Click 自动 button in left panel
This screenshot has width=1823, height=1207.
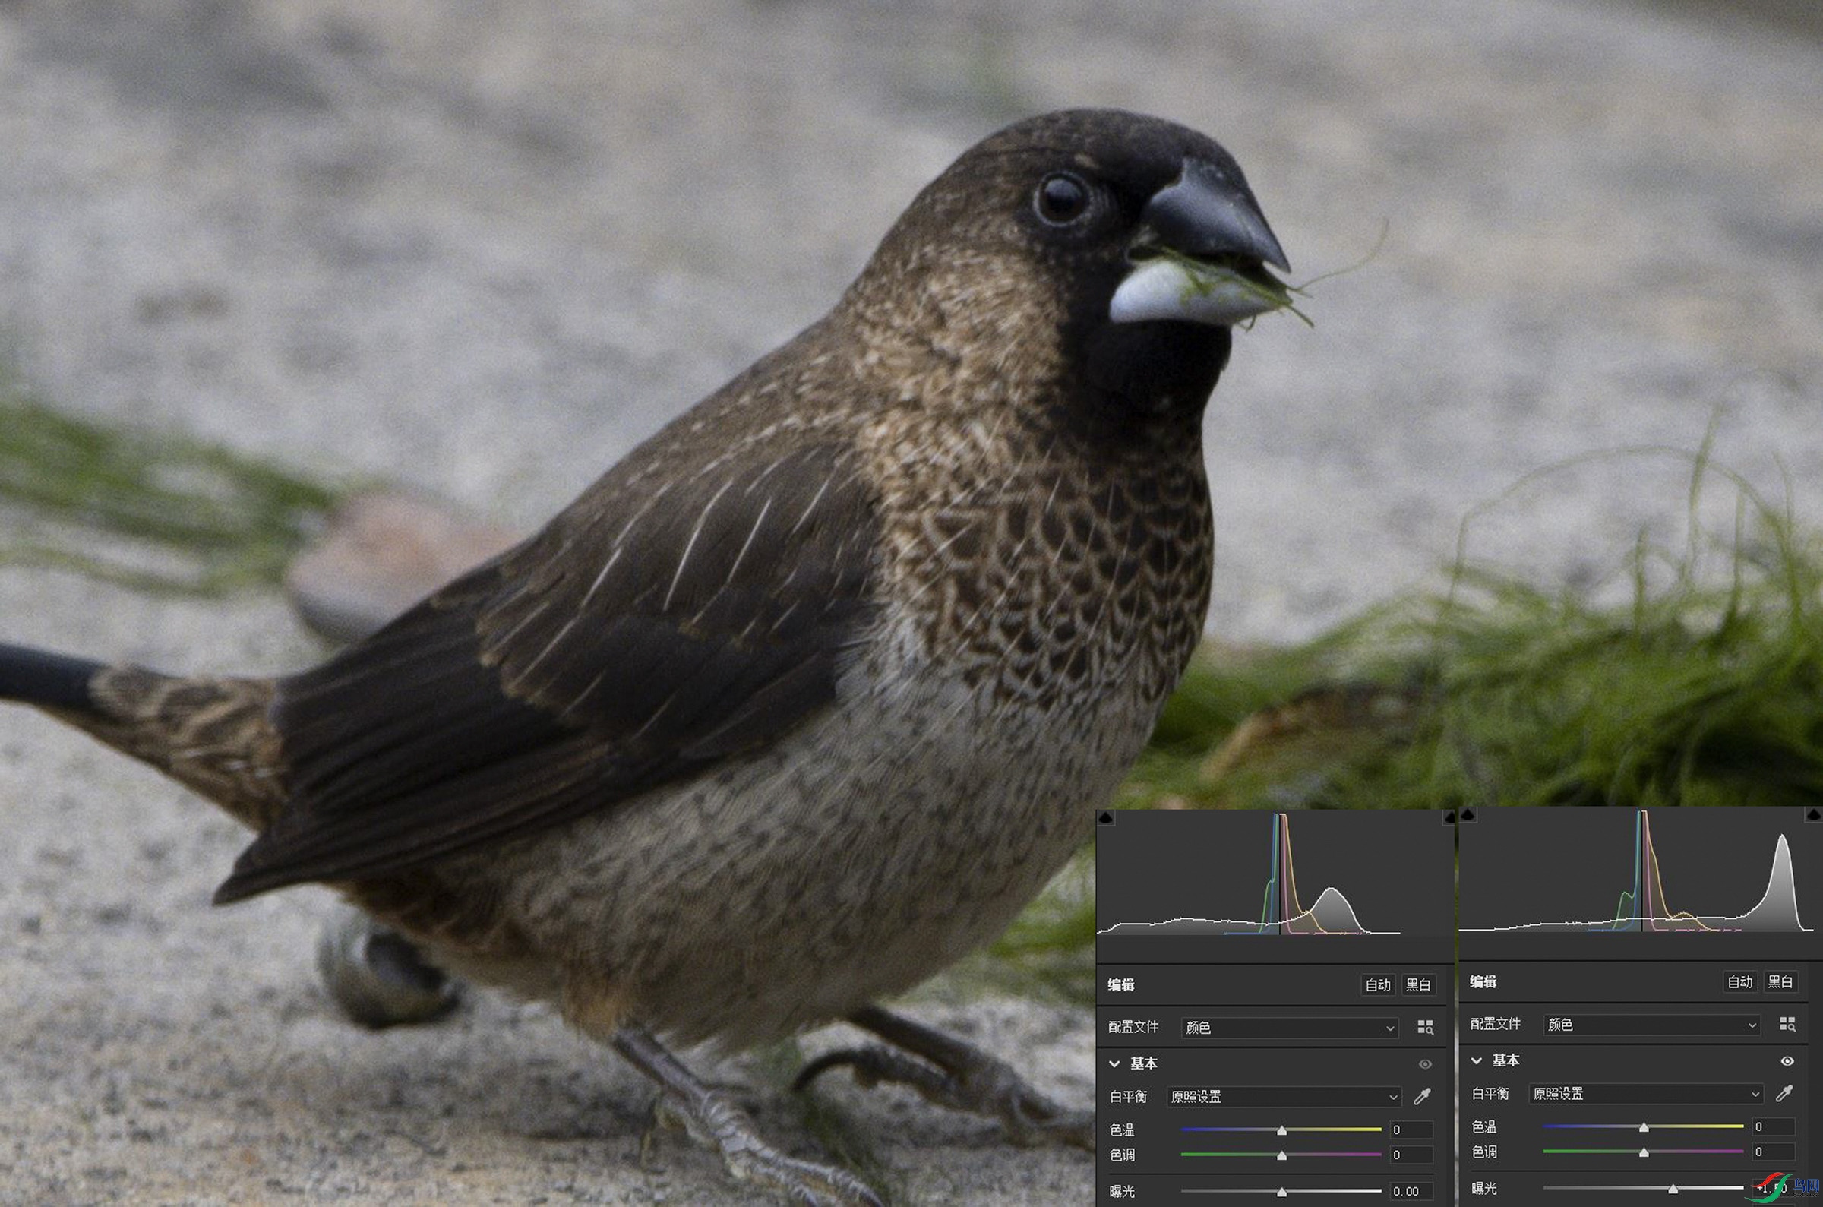[1377, 984]
